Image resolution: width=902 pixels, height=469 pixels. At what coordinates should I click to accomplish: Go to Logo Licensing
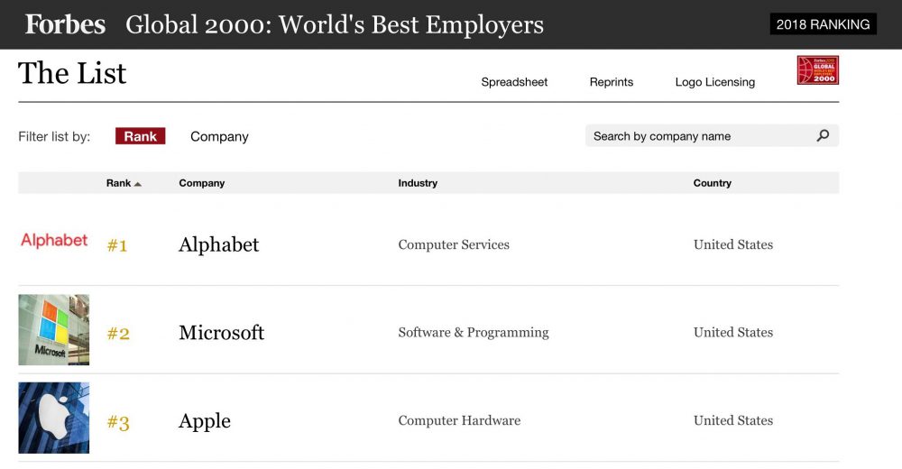pyautogui.click(x=715, y=82)
